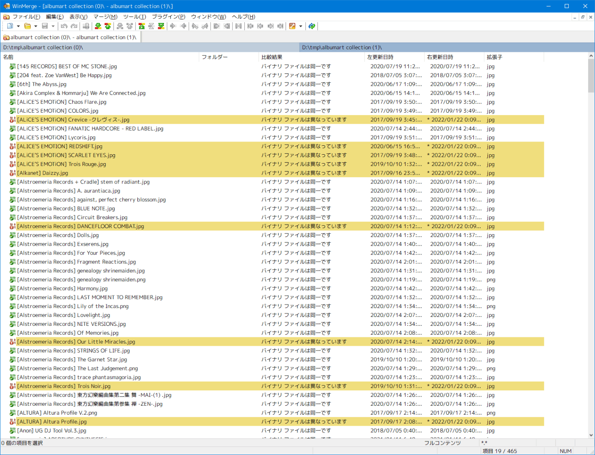Click the Current Difference icon
This screenshot has height=455, width=595.
pyautogui.click(x=151, y=26)
